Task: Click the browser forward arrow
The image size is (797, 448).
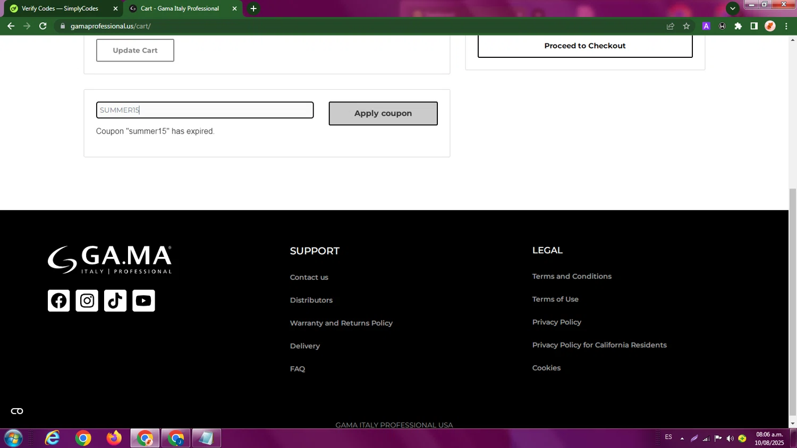Action: [27, 26]
